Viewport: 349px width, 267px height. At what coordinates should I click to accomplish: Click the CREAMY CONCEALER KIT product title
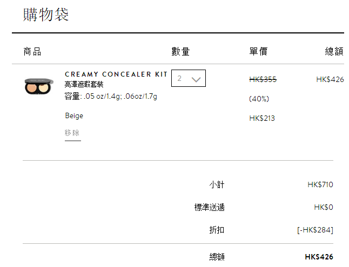(116, 74)
